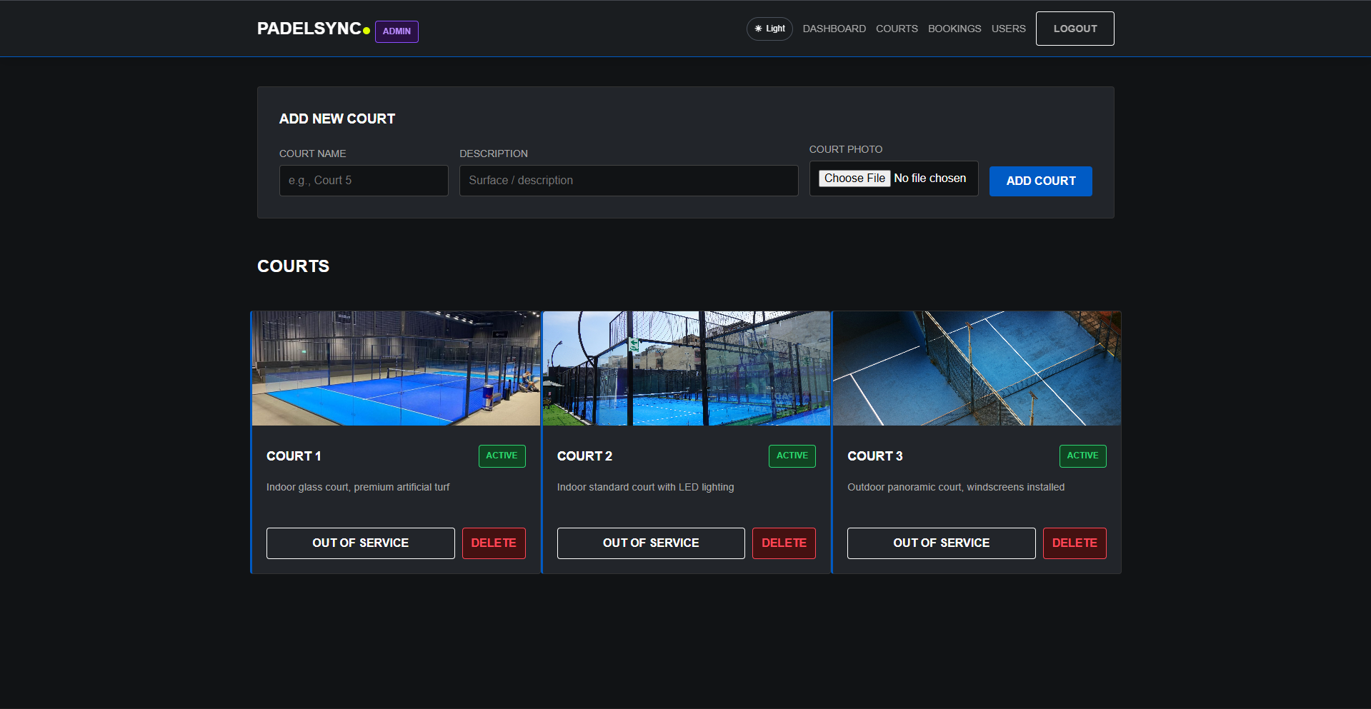Focus the Court Name input field
Viewport: 1371px width, 709px height.
[x=364, y=181]
